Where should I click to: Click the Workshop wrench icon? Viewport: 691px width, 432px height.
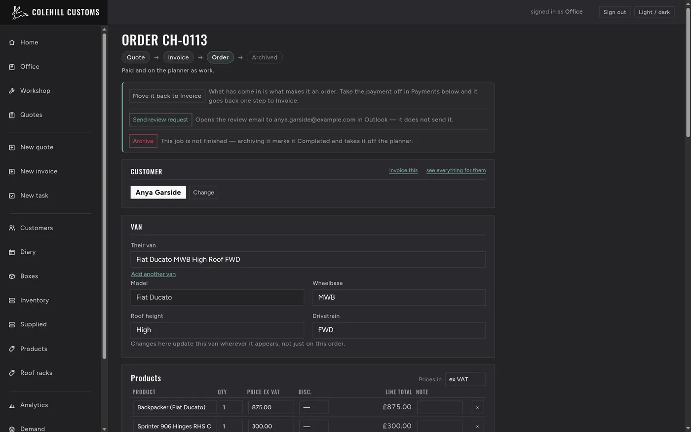coord(12,91)
